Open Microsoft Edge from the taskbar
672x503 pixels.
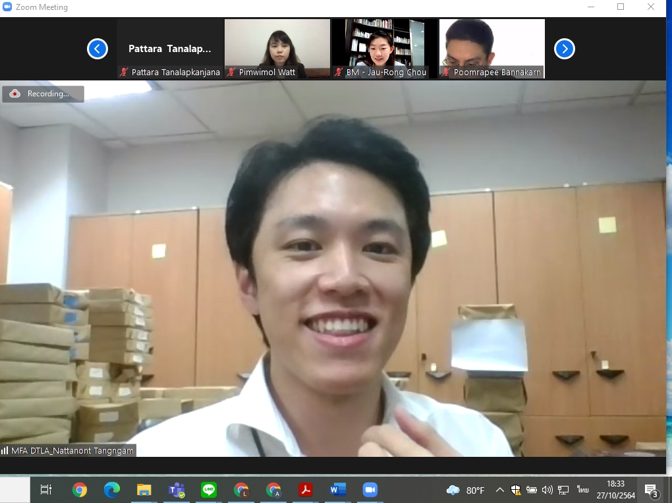pos(112,490)
